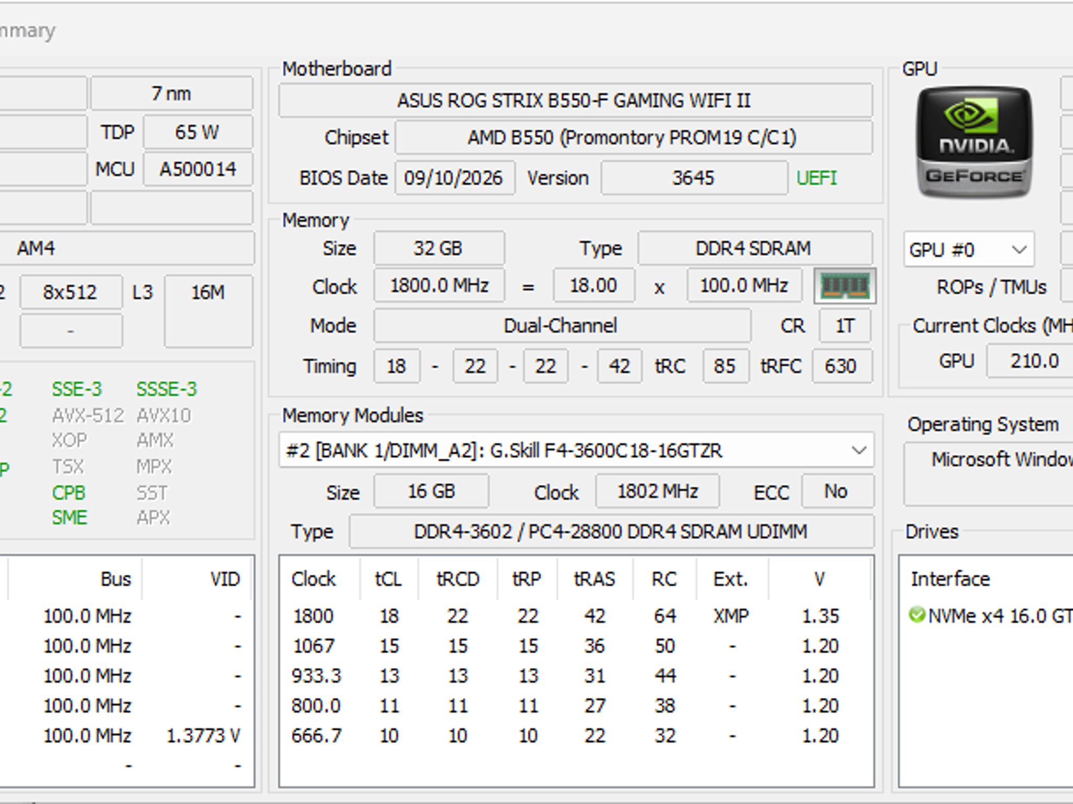Click the AVX10 feature flag
This screenshot has width=1073, height=804.
tap(164, 416)
